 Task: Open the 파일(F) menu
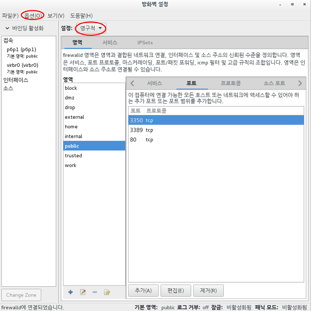[10, 16]
